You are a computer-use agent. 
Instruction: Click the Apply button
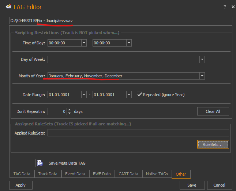click(x=20, y=185)
